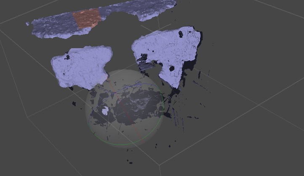
Task: Click the dark mesh at the sphere center
Action: [x=138, y=108]
